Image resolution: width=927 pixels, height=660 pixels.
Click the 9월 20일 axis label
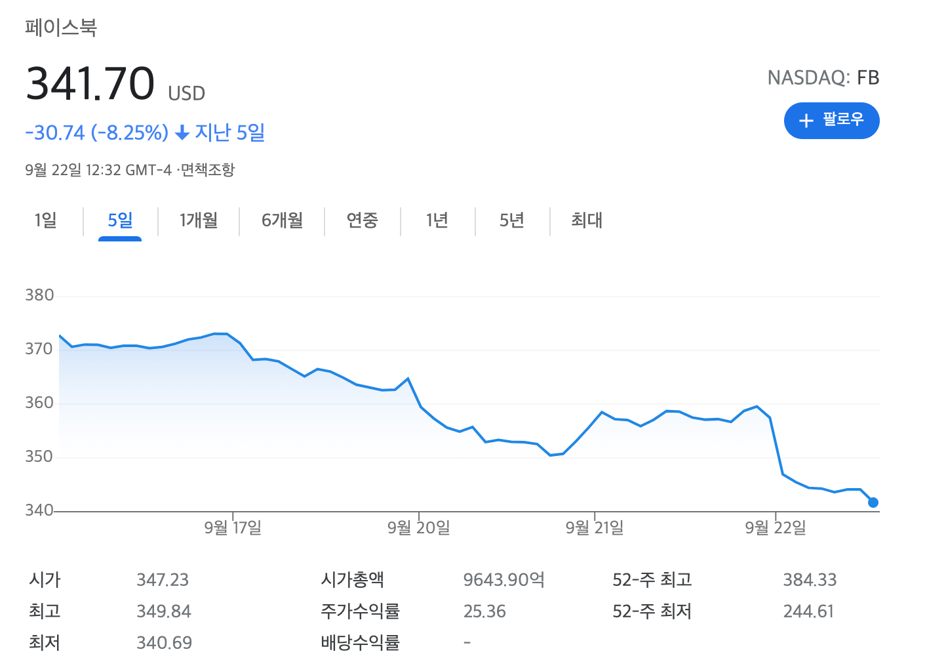pos(419,527)
